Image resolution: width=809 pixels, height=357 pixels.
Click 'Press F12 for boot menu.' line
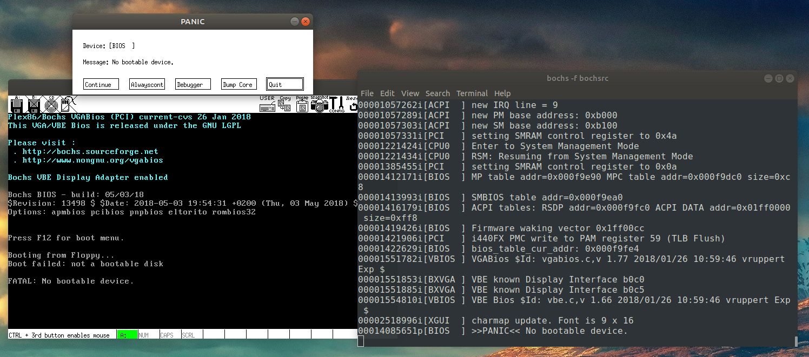click(66, 238)
